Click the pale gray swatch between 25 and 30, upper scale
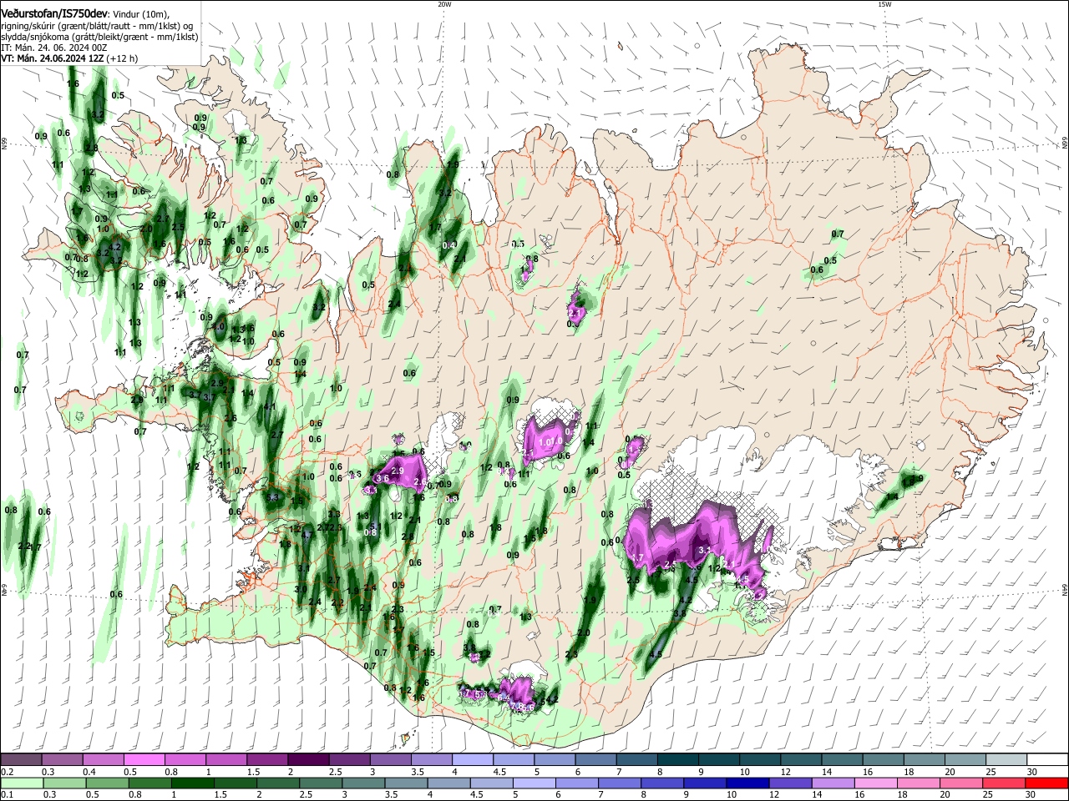 click(1006, 759)
